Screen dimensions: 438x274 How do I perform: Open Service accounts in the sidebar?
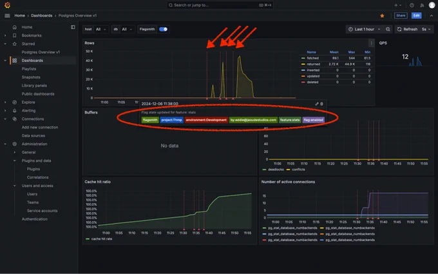pos(42,211)
